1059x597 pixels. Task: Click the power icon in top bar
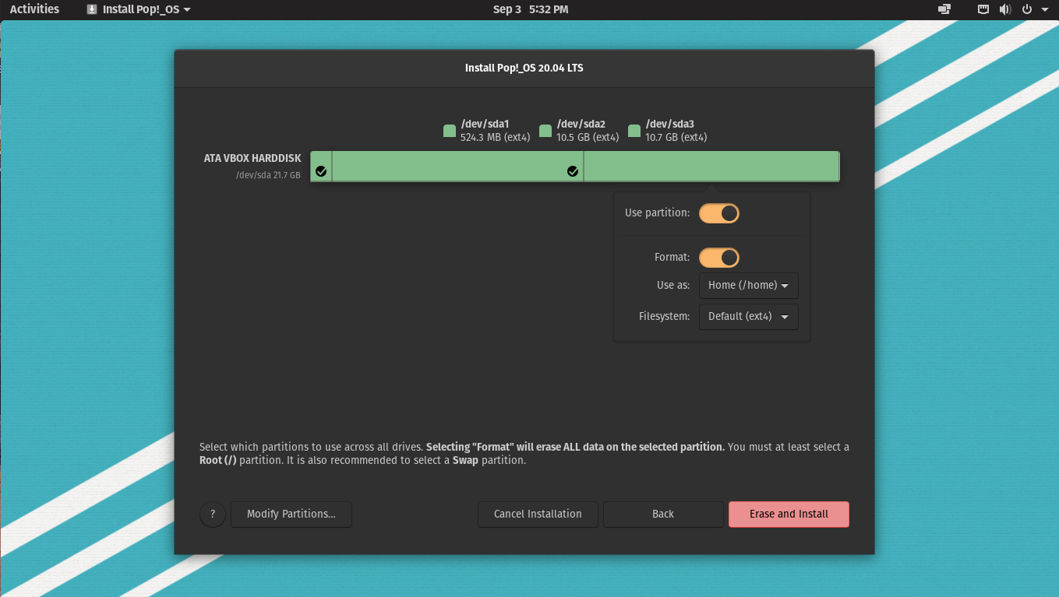point(1026,9)
